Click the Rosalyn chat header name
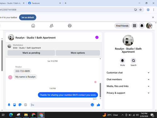157x118 pixels. (35, 38)
